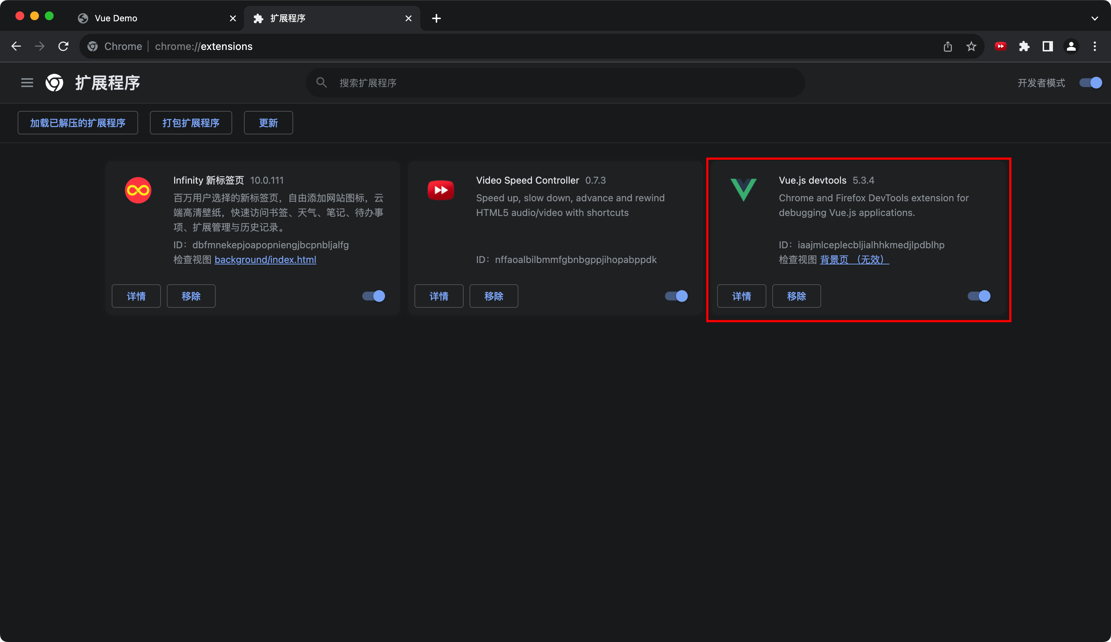The height and width of the screenshot is (642, 1111).
Task: Expand the tab search chevron
Action: [x=1095, y=18]
